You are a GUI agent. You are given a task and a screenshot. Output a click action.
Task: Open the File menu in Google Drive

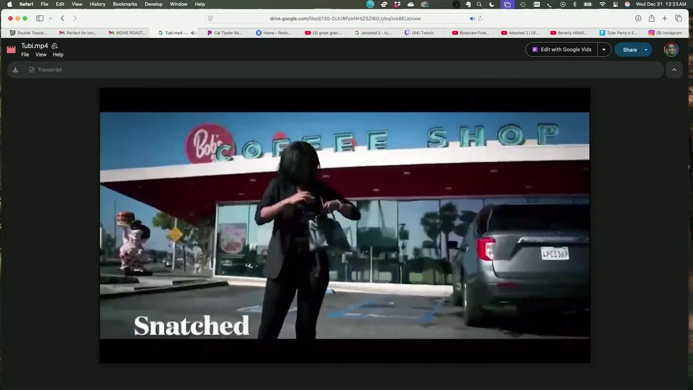pyautogui.click(x=25, y=55)
